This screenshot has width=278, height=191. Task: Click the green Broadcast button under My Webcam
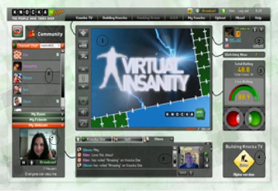pos(48,162)
